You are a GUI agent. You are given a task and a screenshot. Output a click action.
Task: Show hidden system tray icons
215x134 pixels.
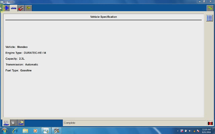[178, 131]
